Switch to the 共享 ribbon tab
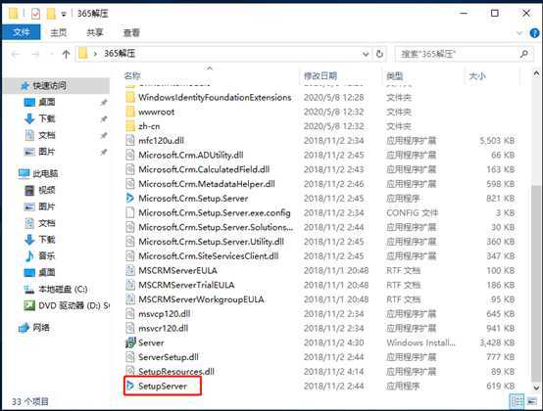The width and height of the screenshot is (543, 411). (95, 32)
